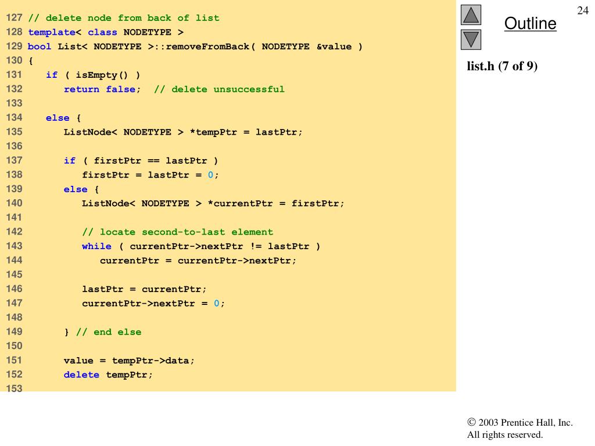The width and height of the screenshot is (595, 446).
Task: Click the opening brace on line 130
Action: pos(31,60)
